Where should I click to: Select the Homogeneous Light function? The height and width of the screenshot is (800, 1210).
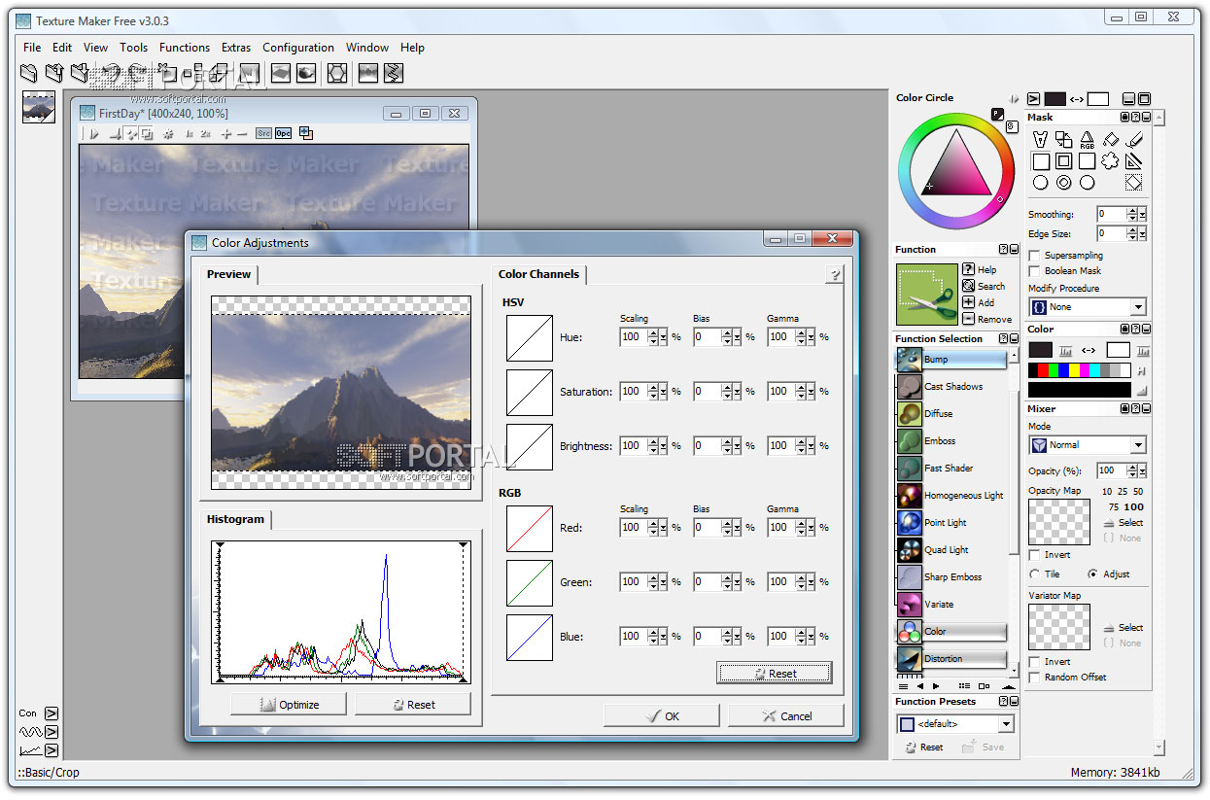[951, 496]
